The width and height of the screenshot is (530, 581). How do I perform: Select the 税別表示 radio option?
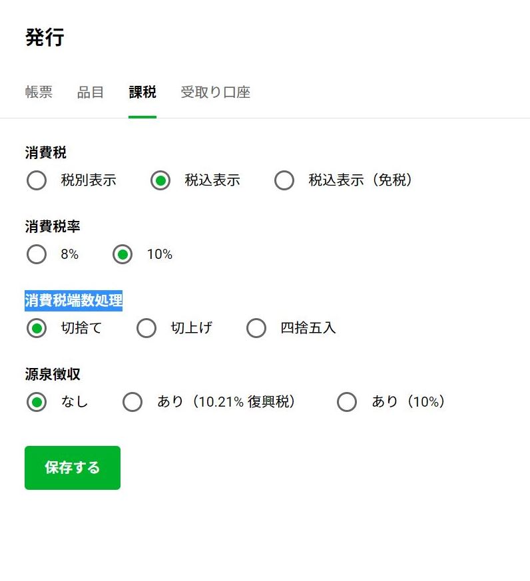(37, 180)
